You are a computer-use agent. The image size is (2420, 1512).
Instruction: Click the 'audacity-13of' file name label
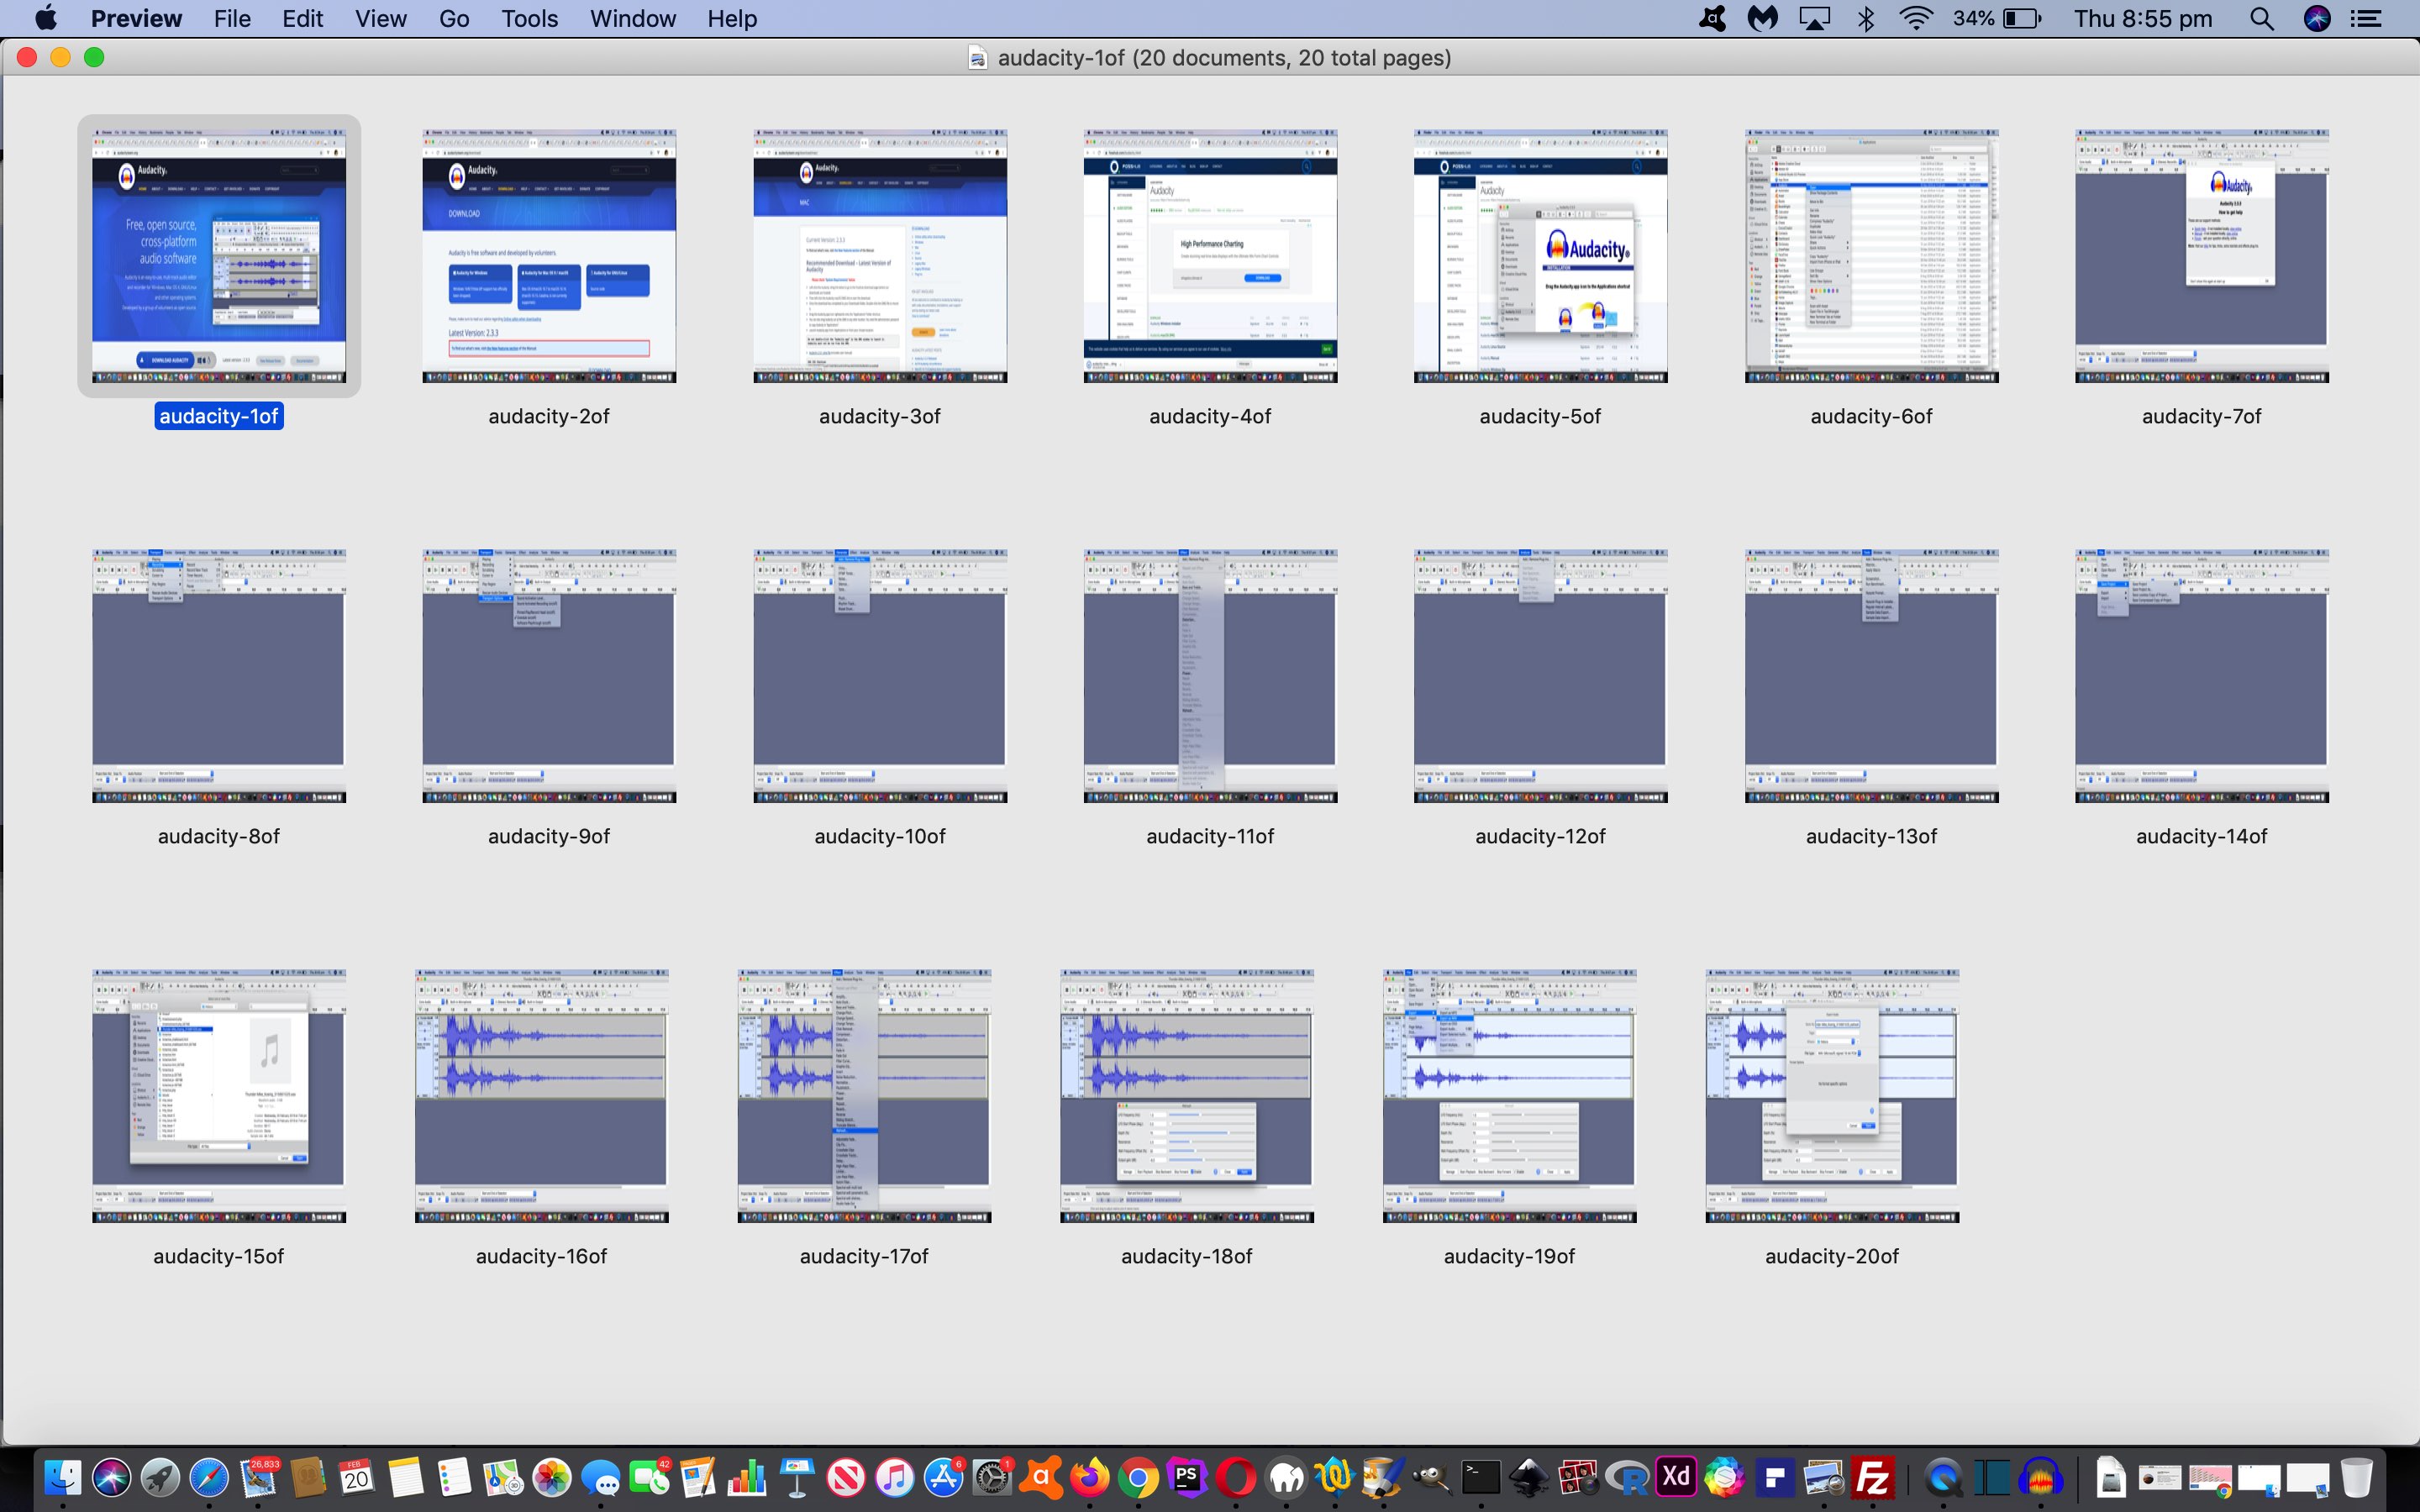click(1871, 836)
